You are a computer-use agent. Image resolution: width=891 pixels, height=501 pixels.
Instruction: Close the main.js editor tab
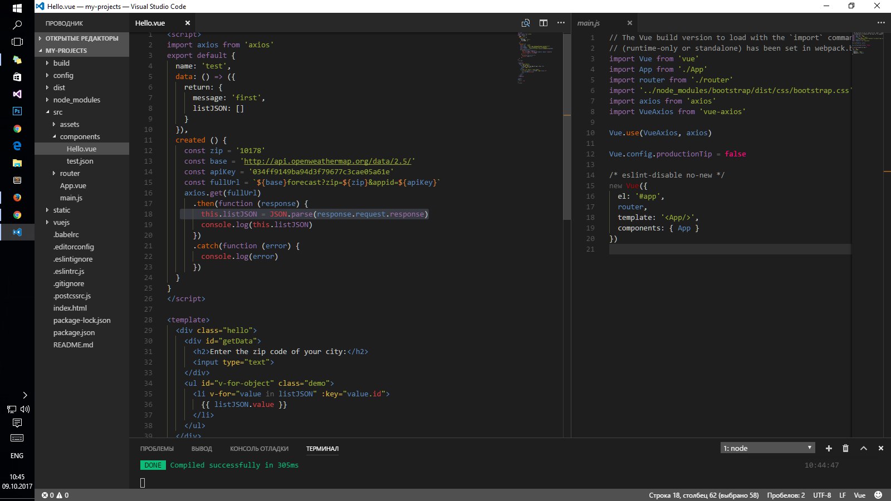(630, 23)
